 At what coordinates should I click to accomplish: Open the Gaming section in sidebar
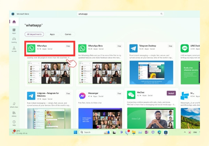click(14, 40)
